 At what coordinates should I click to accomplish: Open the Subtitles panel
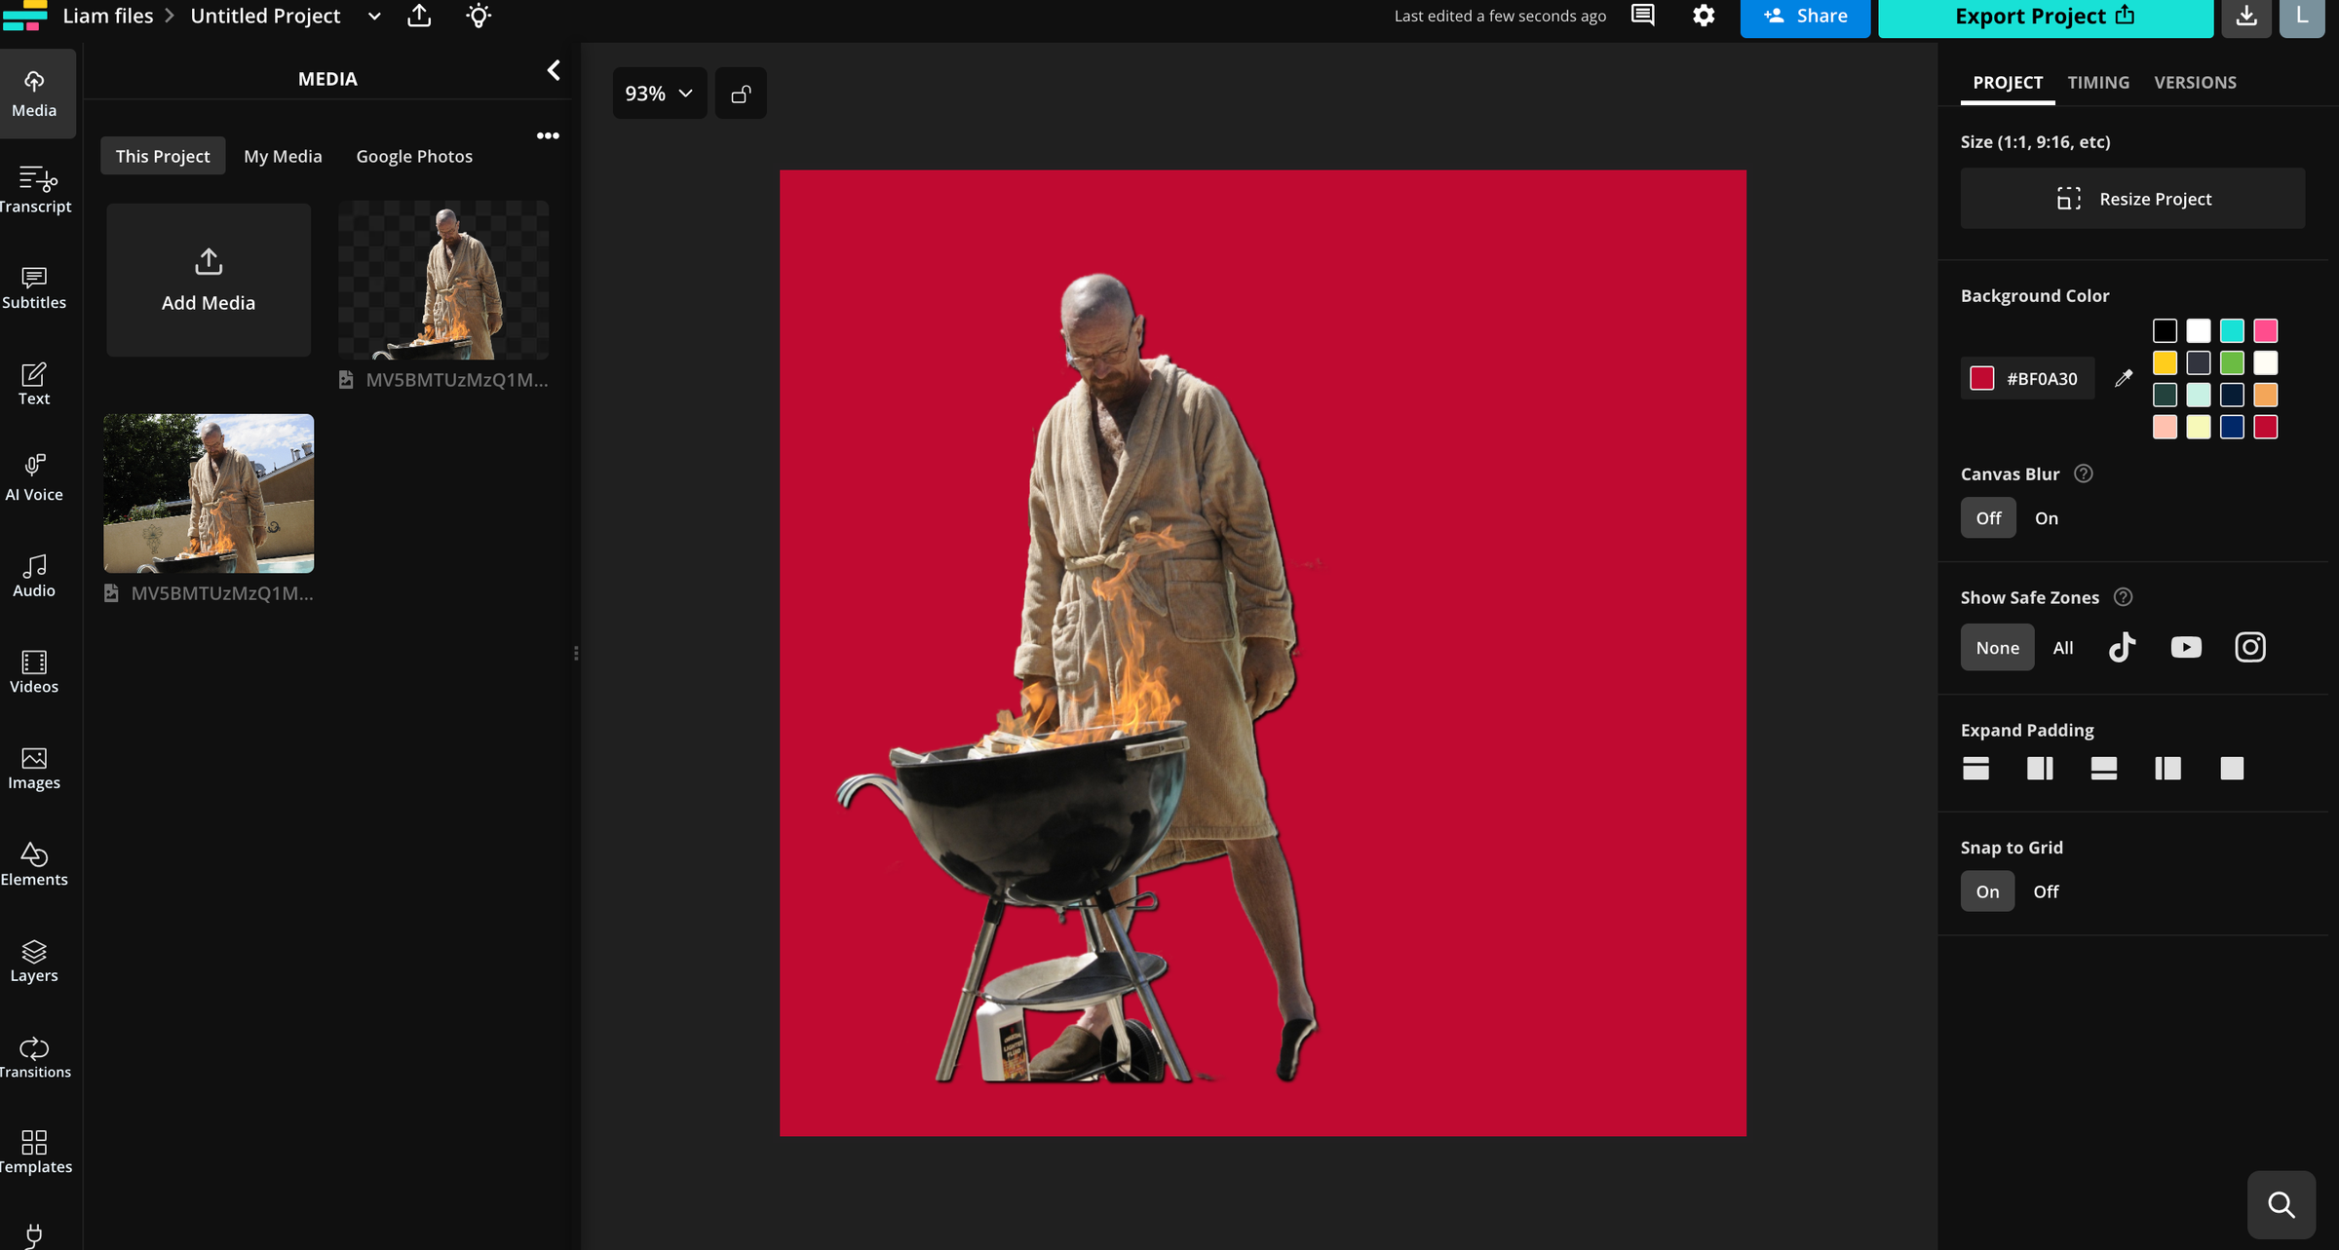[x=34, y=286]
